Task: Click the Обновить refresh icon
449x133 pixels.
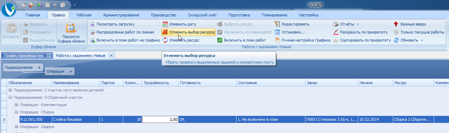Action: [x=396, y=40]
